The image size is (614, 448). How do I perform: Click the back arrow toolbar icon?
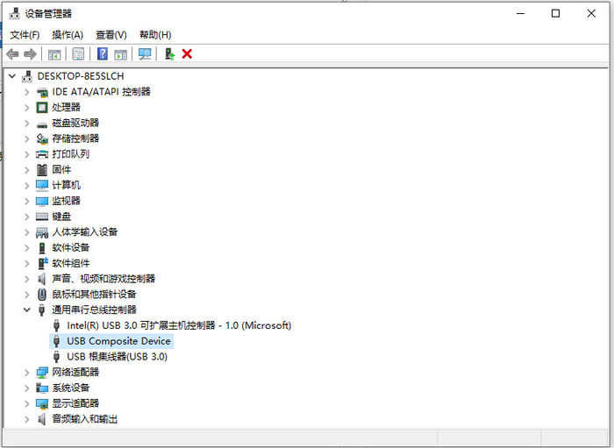pyautogui.click(x=12, y=54)
